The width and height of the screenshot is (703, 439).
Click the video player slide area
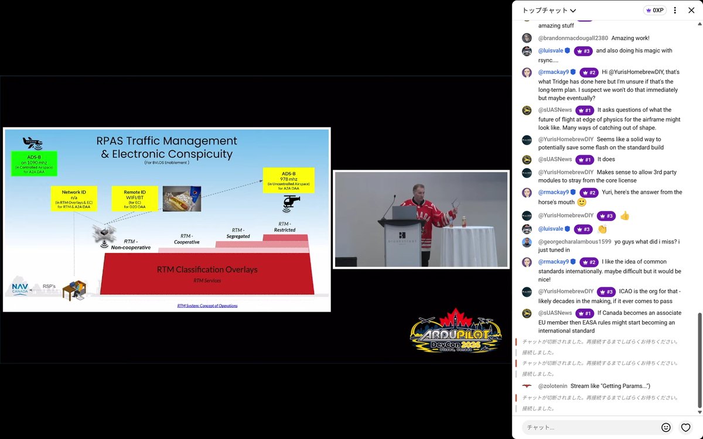click(167, 220)
